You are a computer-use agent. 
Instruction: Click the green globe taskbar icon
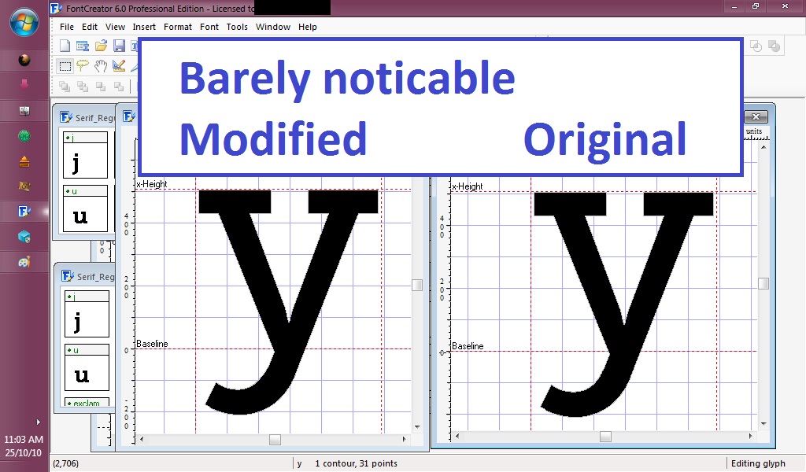[x=24, y=136]
